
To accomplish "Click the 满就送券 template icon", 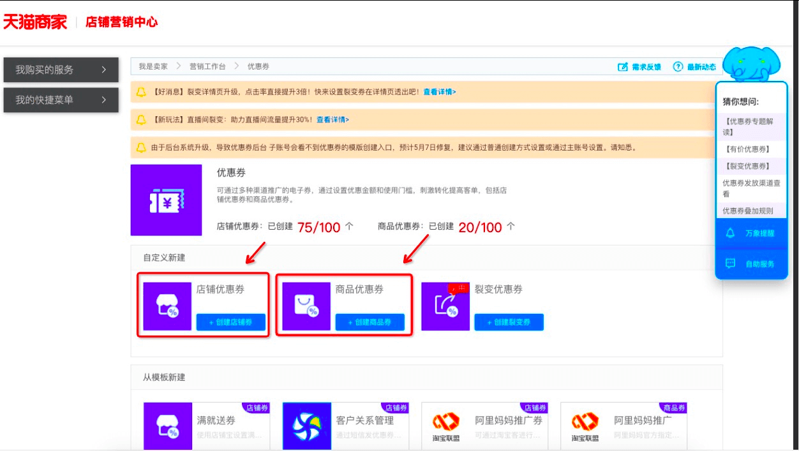I will 168,426.
